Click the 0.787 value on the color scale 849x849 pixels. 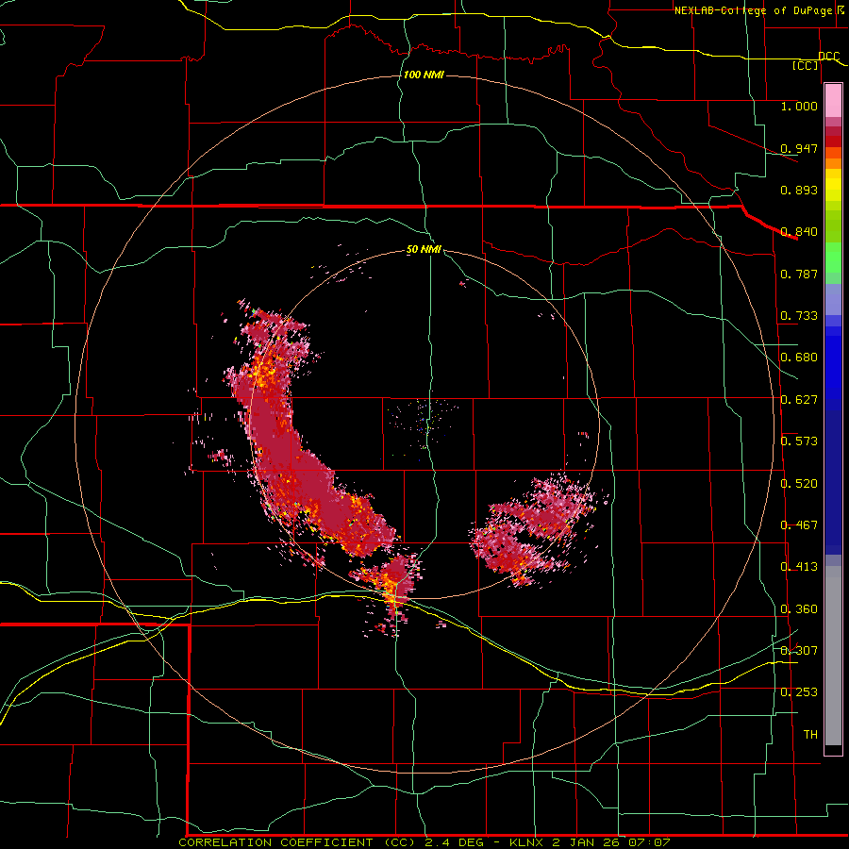point(799,274)
